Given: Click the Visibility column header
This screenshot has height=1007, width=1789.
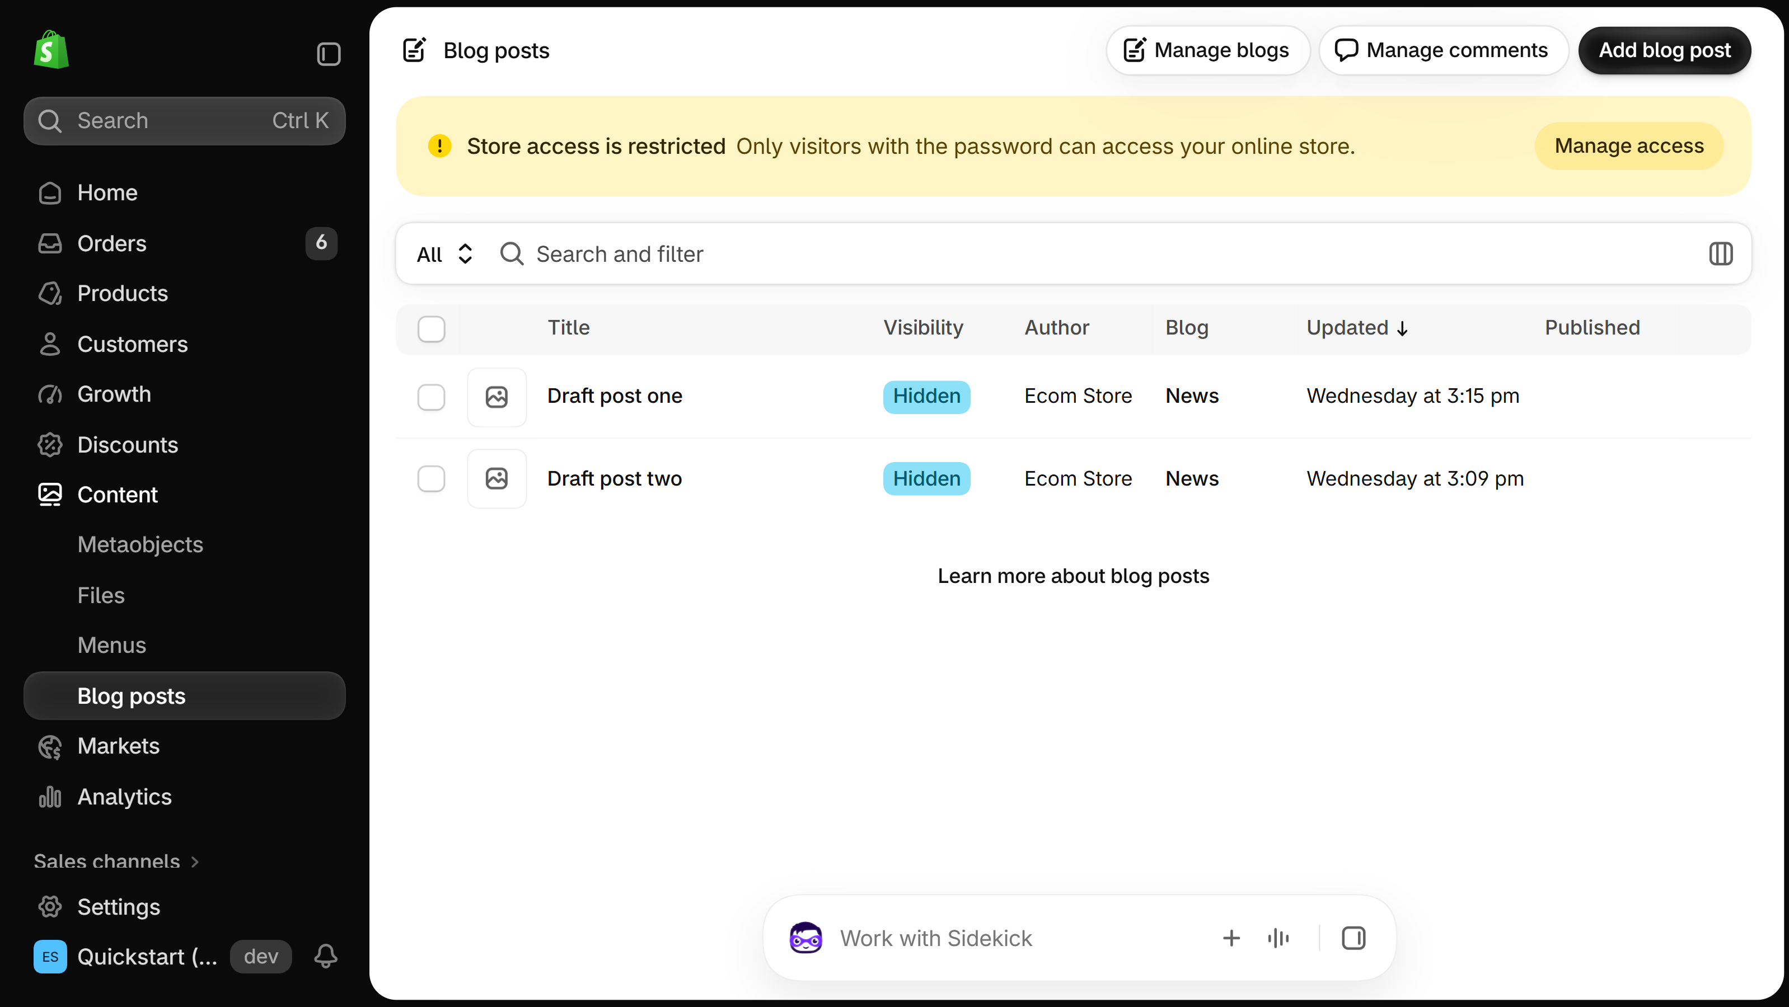Looking at the screenshot, I should tap(923, 328).
